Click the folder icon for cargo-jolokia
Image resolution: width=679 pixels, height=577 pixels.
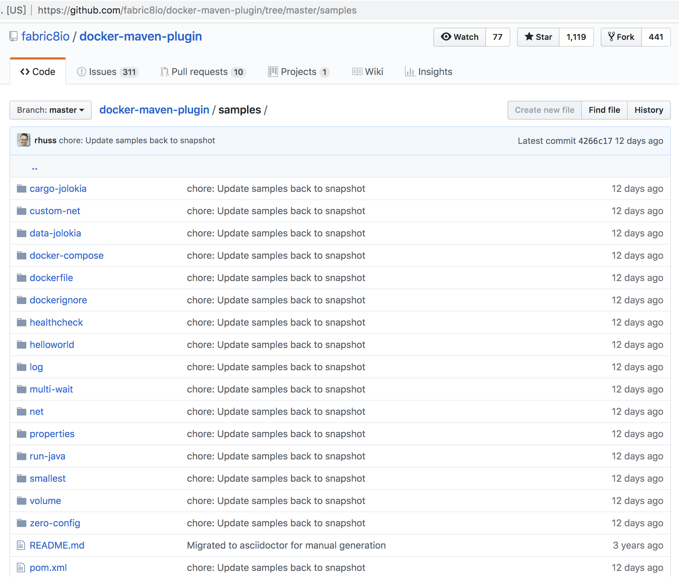click(x=22, y=189)
